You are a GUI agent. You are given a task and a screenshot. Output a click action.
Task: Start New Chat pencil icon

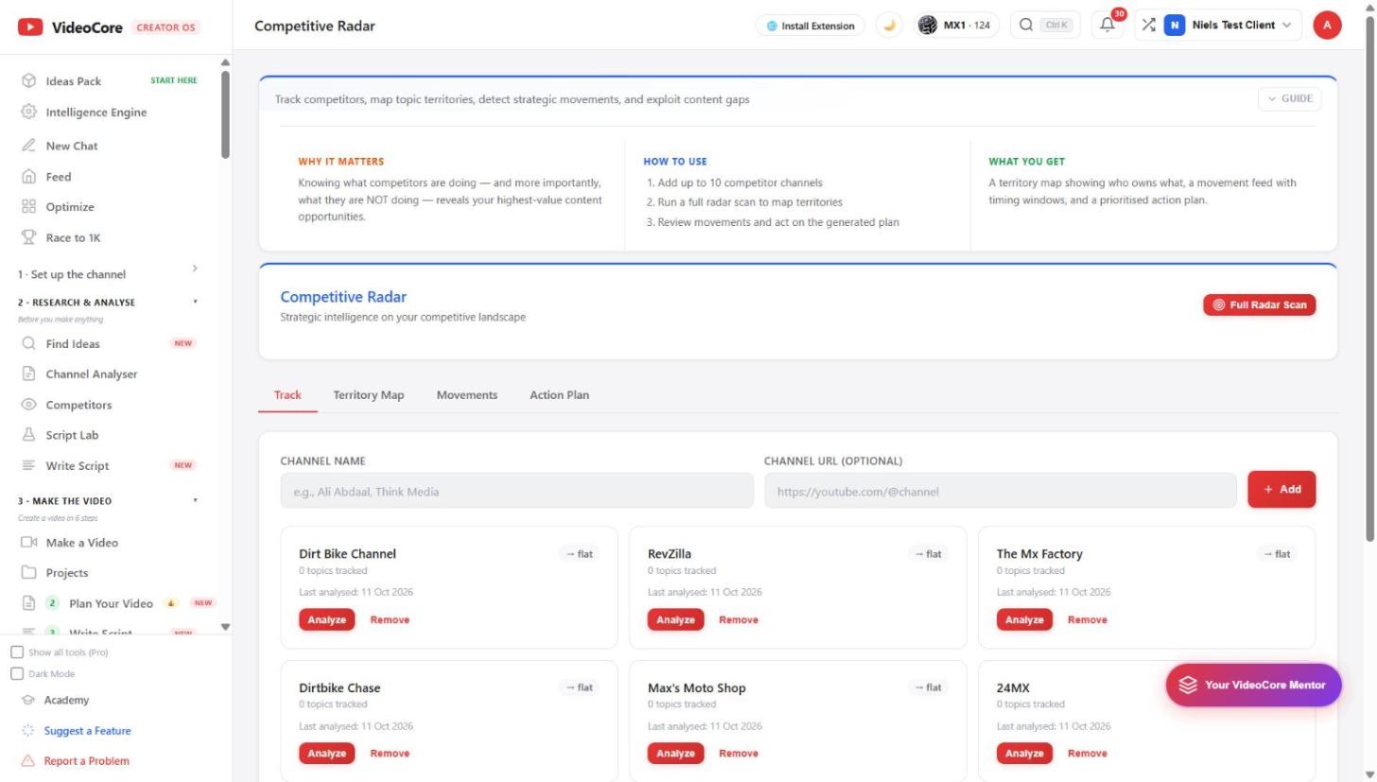click(x=28, y=146)
